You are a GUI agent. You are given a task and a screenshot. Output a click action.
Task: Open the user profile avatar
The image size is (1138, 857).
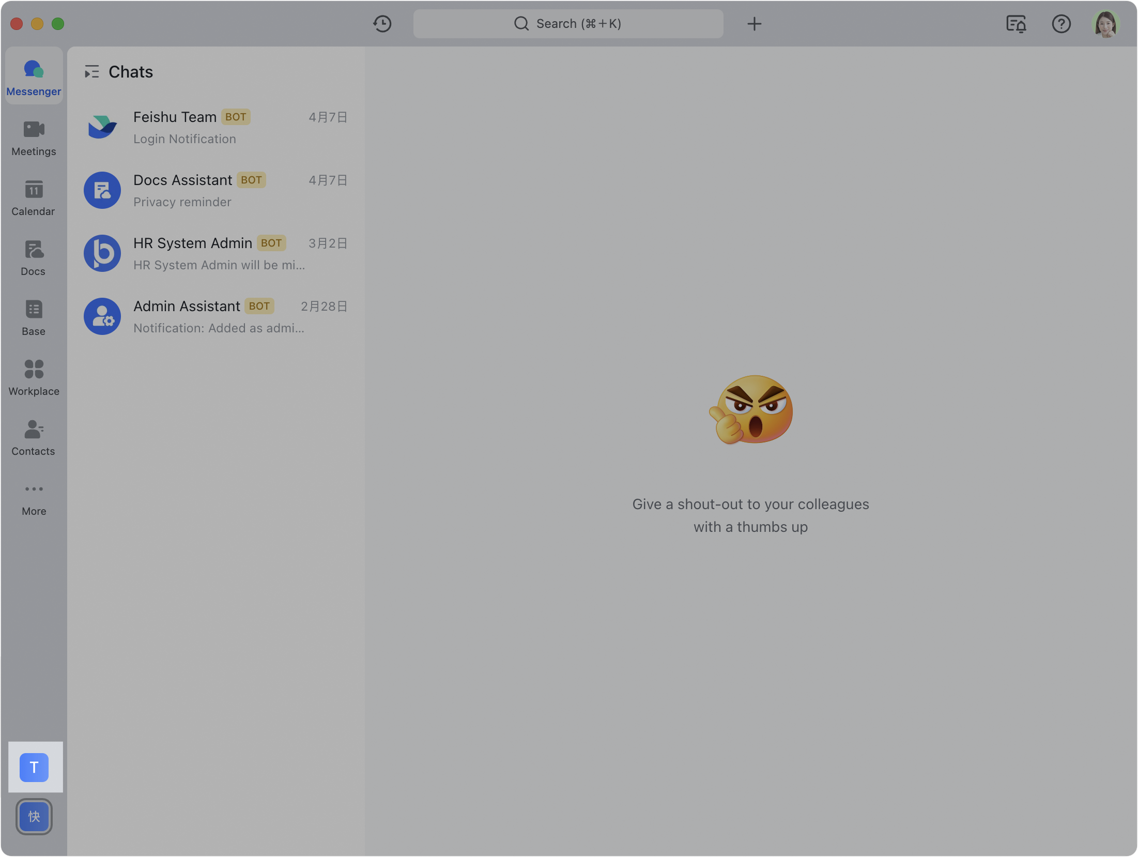click(x=1106, y=24)
